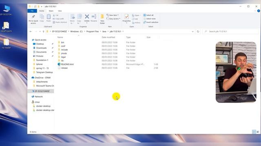
Task: Click Open in ribbon Open group
Action: click(136, 15)
